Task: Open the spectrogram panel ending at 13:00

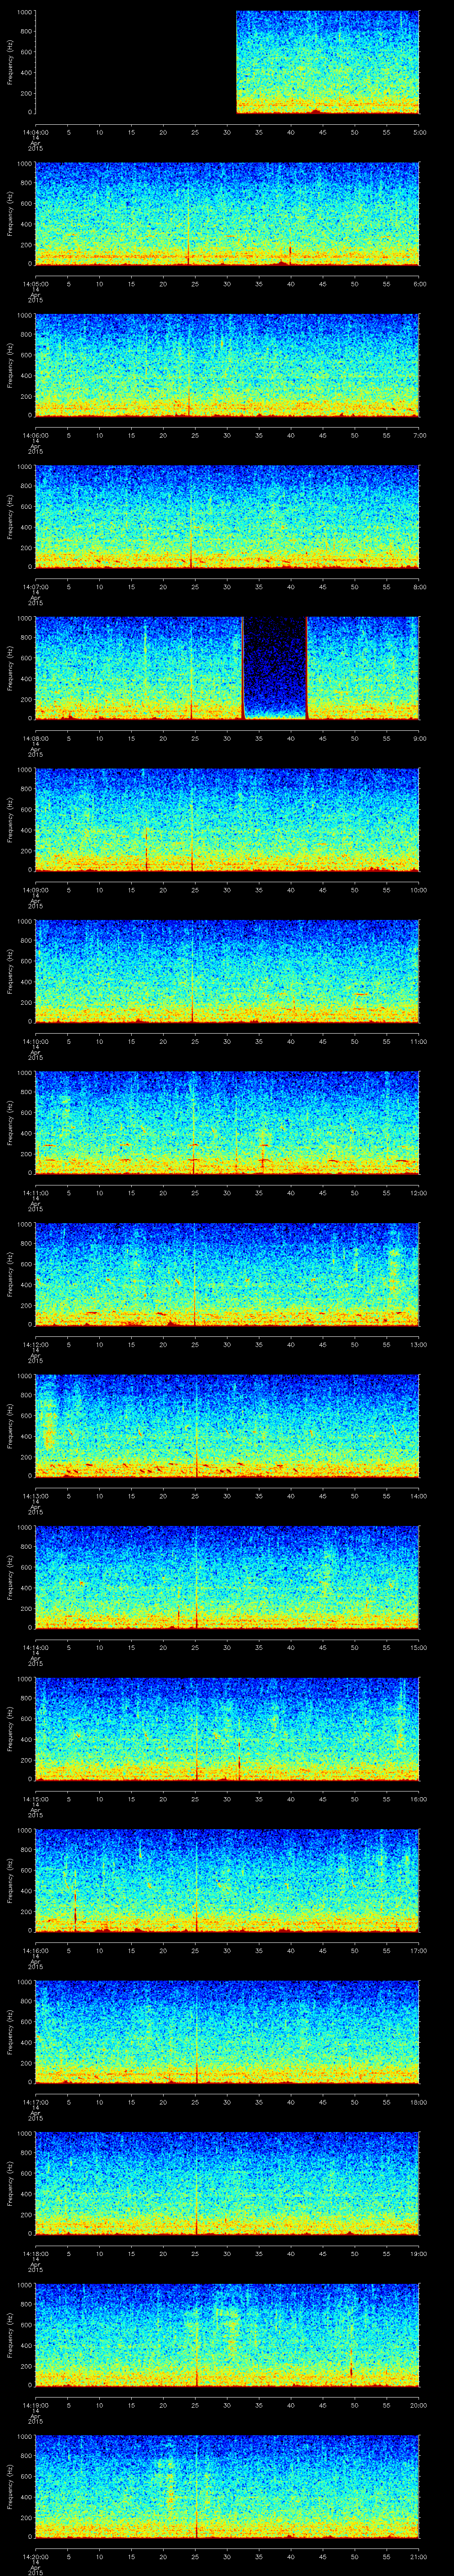Action: tap(227, 1274)
